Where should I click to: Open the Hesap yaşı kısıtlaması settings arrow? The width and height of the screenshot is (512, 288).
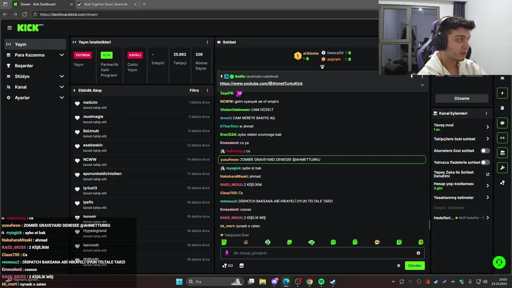click(488, 186)
